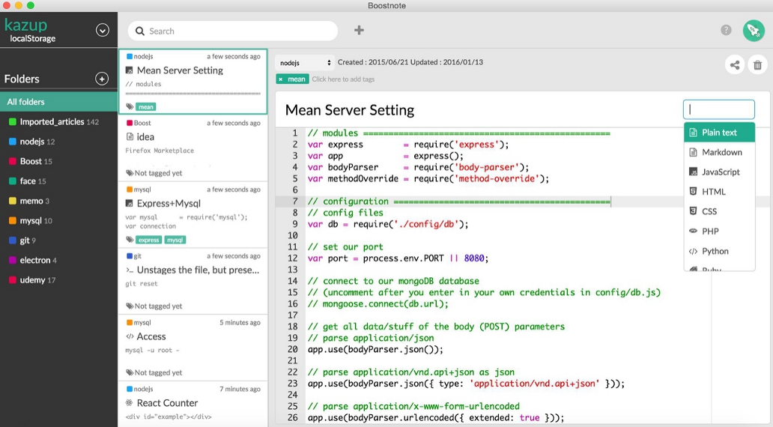Open the help question mark icon
Image resolution: width=773 pixels, height=427 pixels.
click(x=726, y=30)
